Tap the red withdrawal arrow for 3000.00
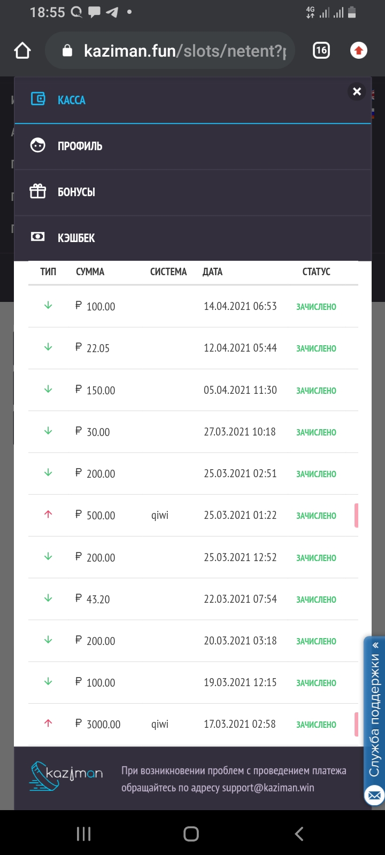385x855 pixels. click(x=48, y=724)
